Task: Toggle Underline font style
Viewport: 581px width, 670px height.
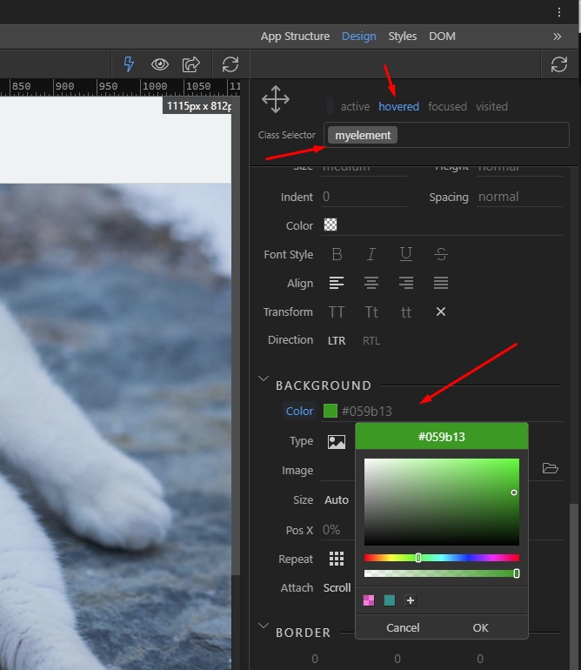Action: click(x=406, y=254)
